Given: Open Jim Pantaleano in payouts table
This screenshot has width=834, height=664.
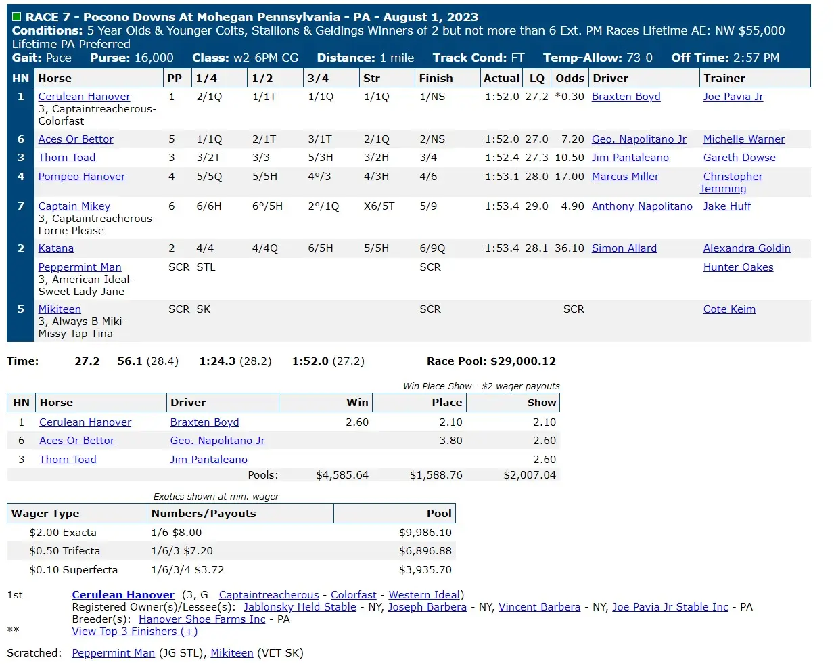Looking at the screenshot, I should [209, 460].
